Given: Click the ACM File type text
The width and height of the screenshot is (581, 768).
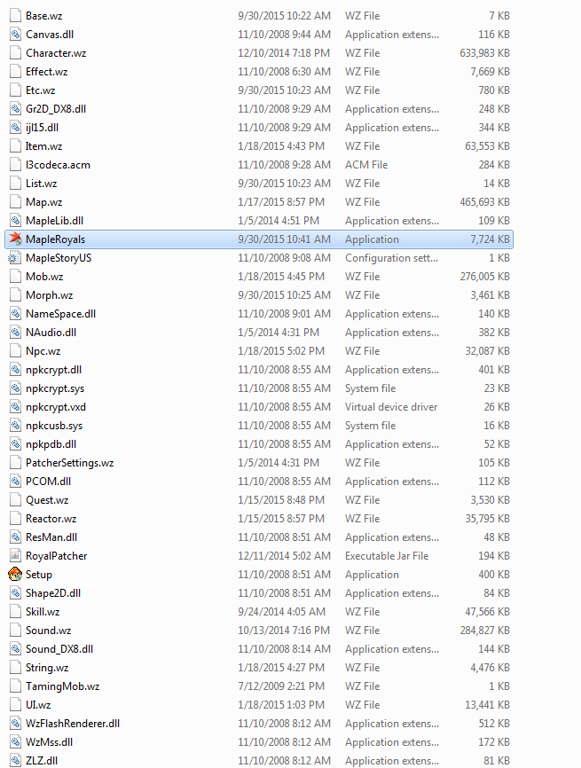Looking at the screenshot, I should [366, 165].
